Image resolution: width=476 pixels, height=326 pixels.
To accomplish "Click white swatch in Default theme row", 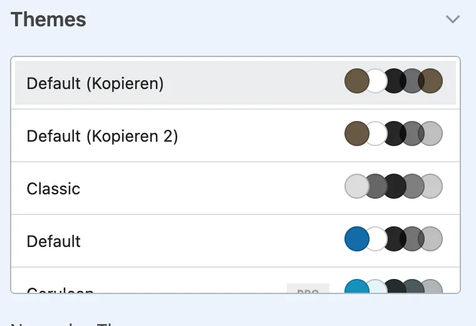I will pyautogui.click(x=376, y=239).
